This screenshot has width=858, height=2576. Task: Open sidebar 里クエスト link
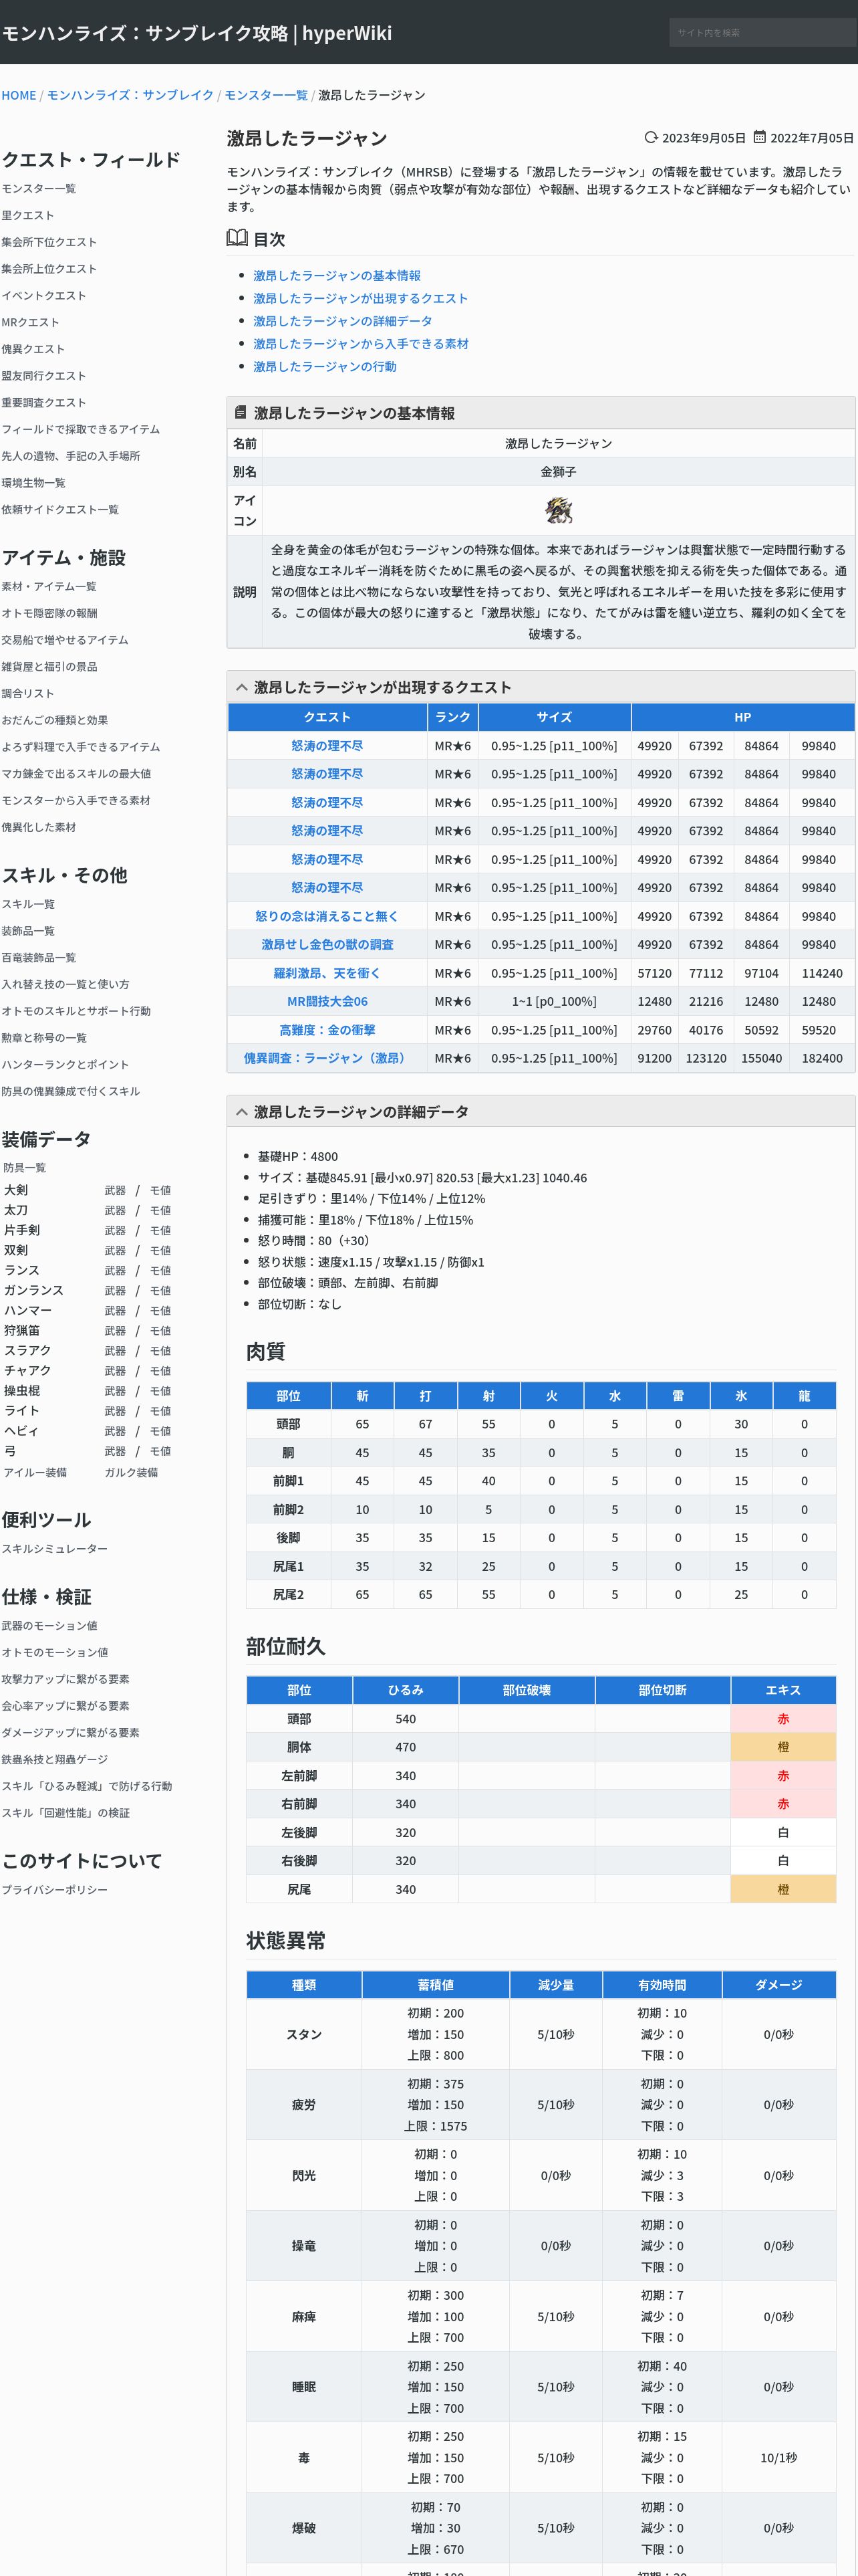[28, 215]
